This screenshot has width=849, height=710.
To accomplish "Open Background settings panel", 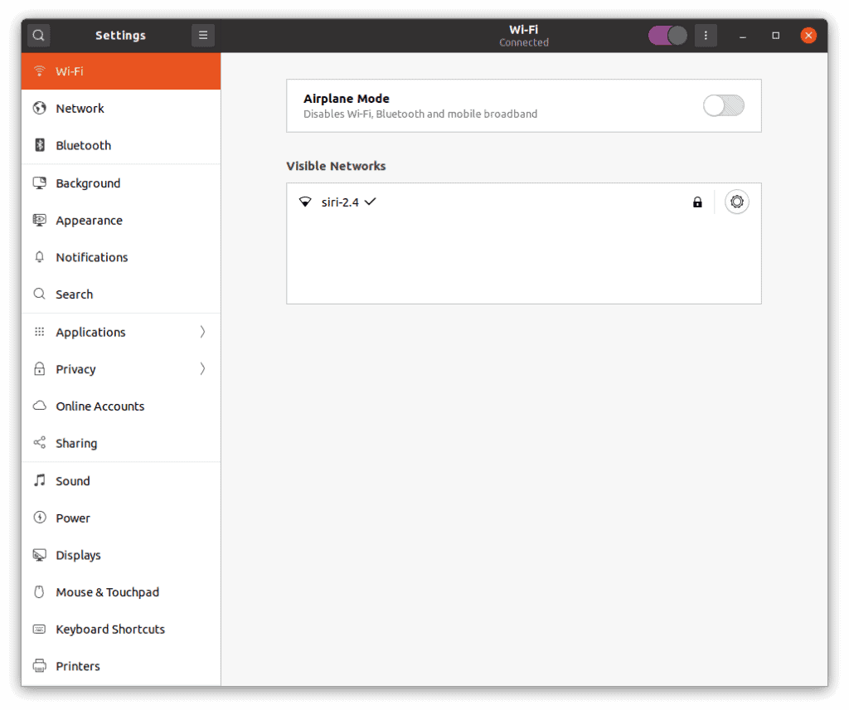I will coord(121,183).
